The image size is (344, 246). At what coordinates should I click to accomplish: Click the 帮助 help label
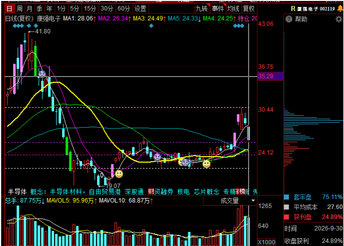[x=301, y=19]
